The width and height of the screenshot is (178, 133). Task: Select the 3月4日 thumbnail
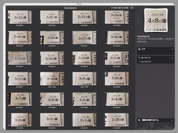coord(117,99)
